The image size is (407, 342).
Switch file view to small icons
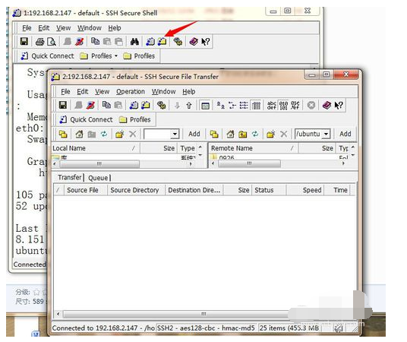(232, 105)
